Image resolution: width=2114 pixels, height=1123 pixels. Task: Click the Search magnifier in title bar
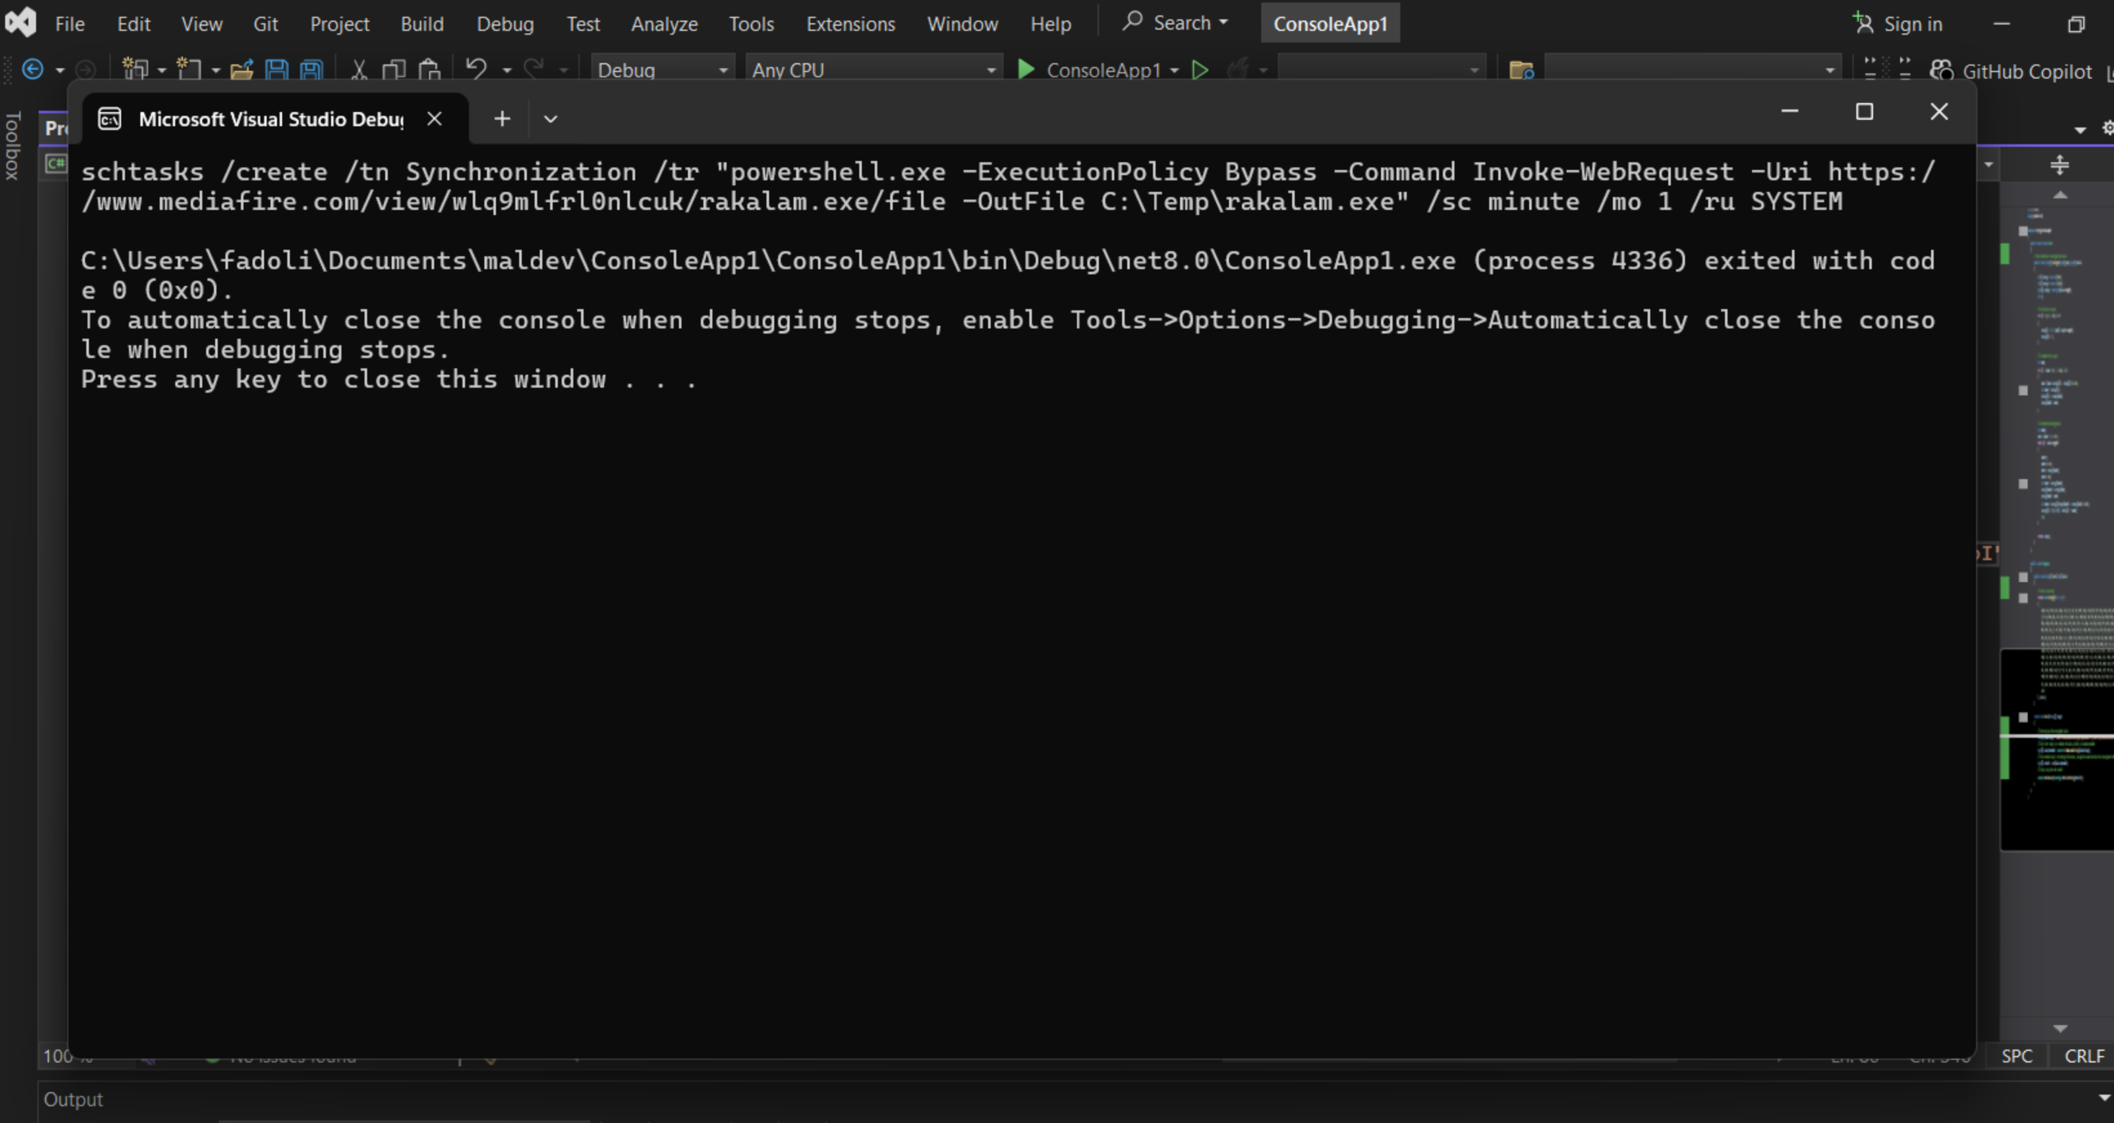coord(1132,21)
